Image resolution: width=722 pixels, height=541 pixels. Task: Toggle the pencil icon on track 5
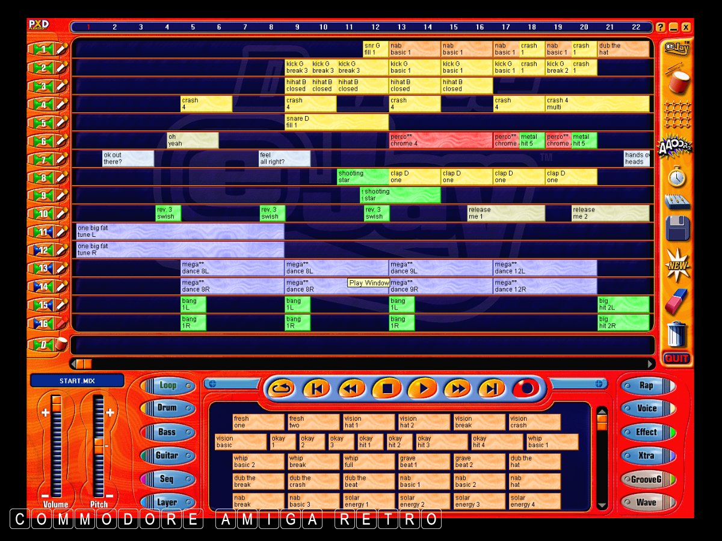pyautogui.click(x=62, y=123)
